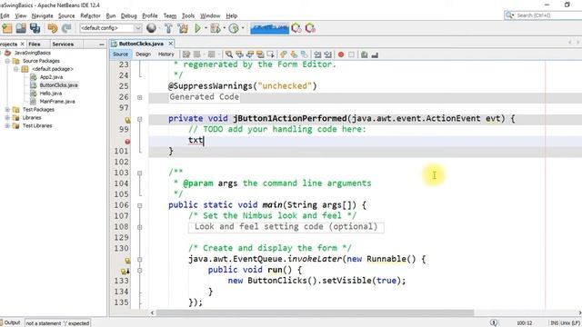Screen dimensions: 582x327
Task: Click the Shift Line Left icon
Action: 317,54
